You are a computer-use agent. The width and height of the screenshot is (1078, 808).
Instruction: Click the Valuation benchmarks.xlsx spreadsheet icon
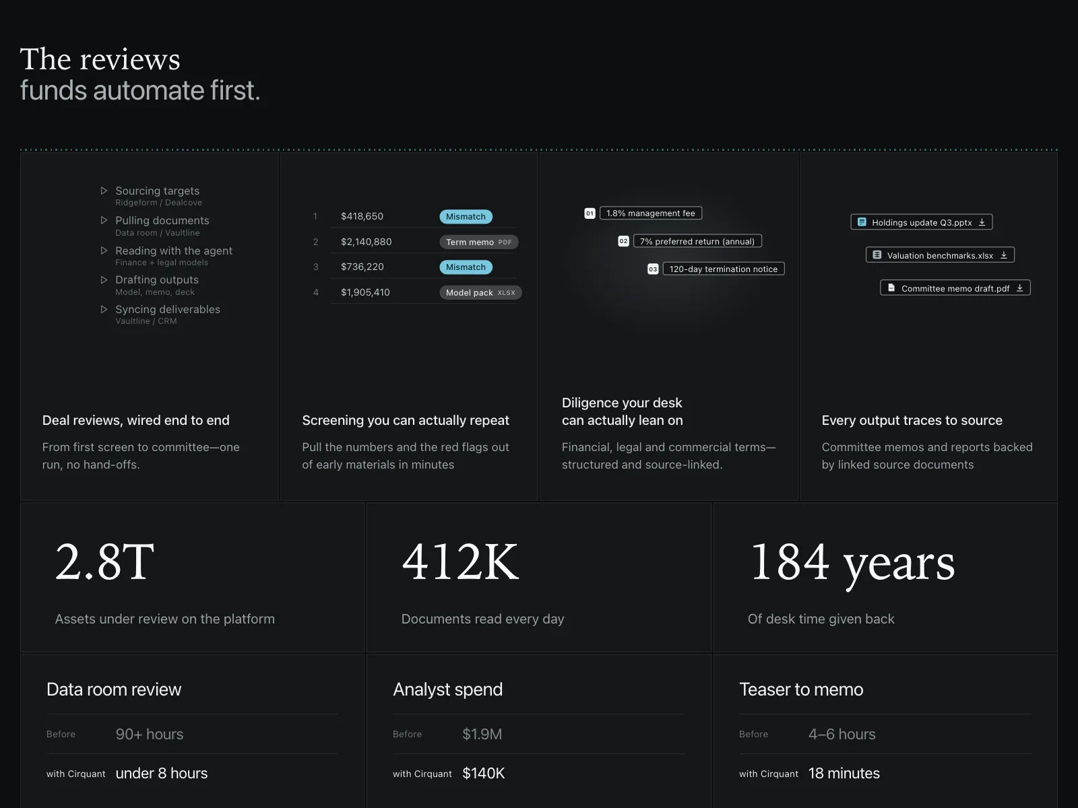877,255
